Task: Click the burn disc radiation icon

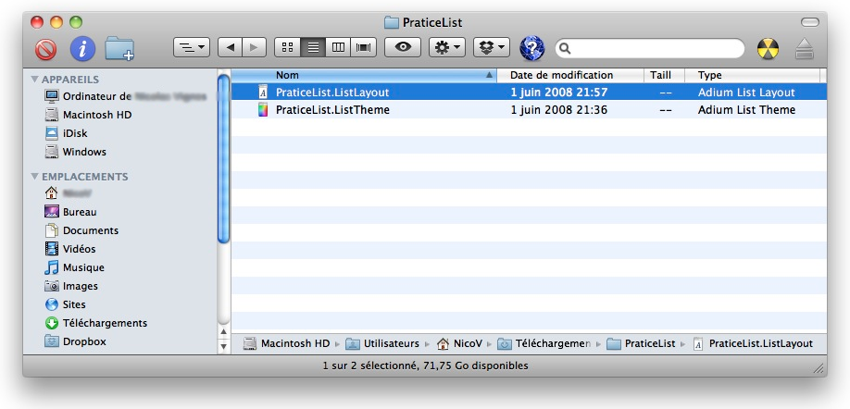Action: (x=768, y=48)
